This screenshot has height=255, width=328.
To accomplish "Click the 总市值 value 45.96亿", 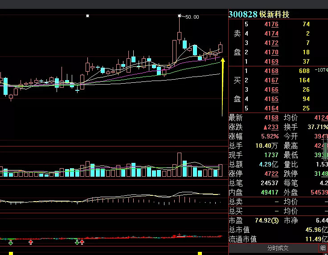I will [317, 230].
